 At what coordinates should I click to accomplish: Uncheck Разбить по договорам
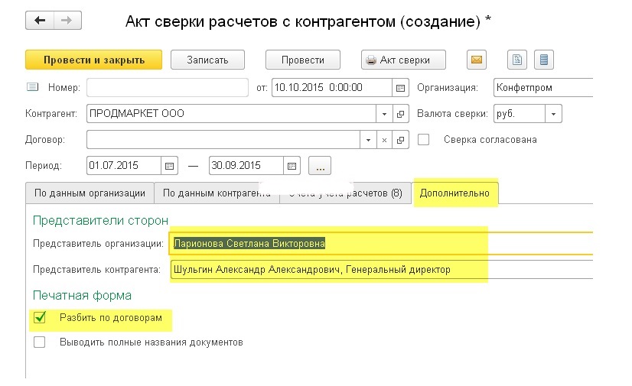coord(40,317)
